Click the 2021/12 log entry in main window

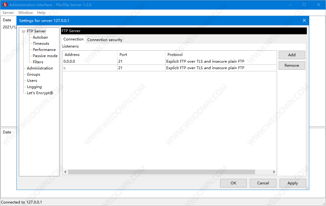coord(10,27)
